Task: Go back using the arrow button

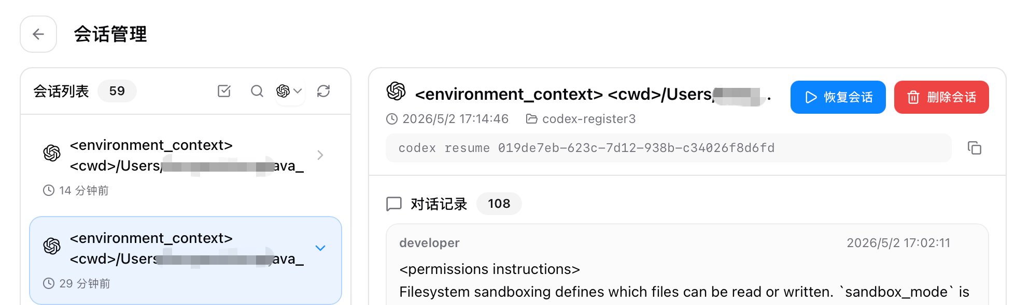Action: click(38, 34)
